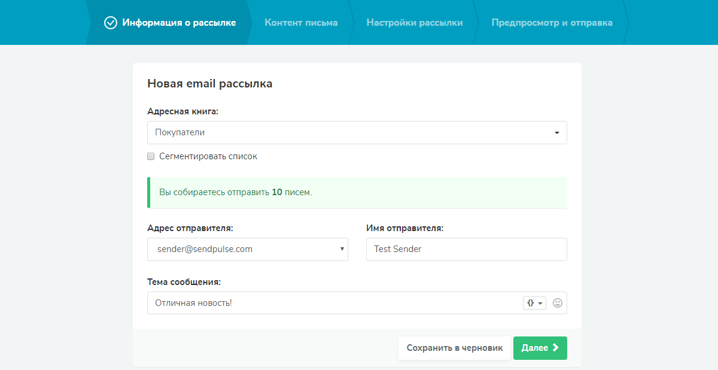Select the Информация о рассылке step label
The width and height of the screenshot is (718, 370).
pyautogui.click(x=179, y=23)
